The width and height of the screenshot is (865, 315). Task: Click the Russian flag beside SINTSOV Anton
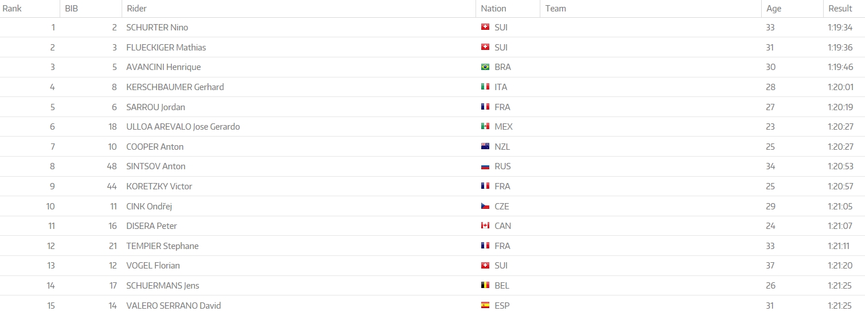pyautogui.click(x=485, y=166)
